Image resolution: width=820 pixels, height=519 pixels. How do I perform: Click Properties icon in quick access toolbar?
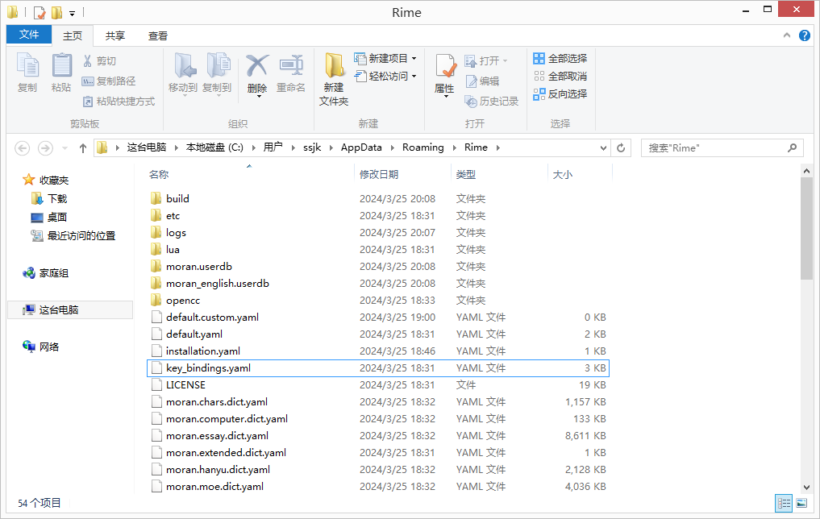point(40,12)
